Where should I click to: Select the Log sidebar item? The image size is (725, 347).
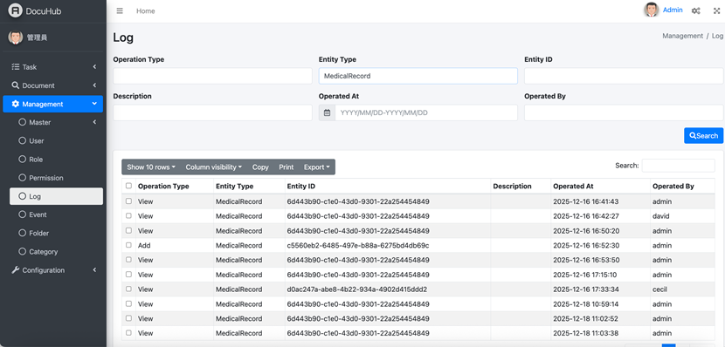56,196
